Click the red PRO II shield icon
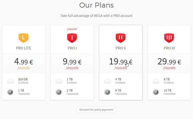Screen dimensions: 193x119 tap(121, 38)
